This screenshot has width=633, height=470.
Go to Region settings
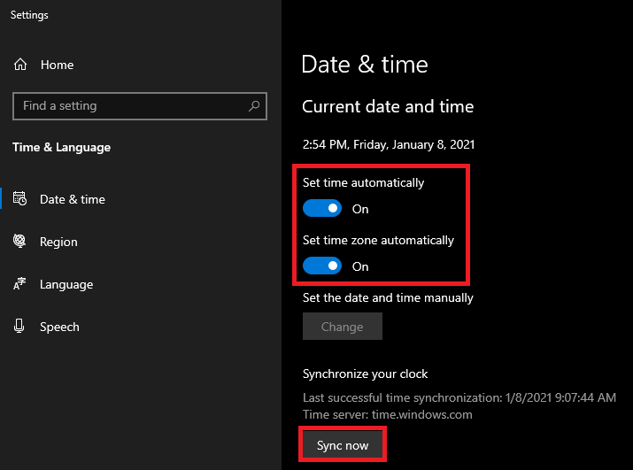coord(58,242)
